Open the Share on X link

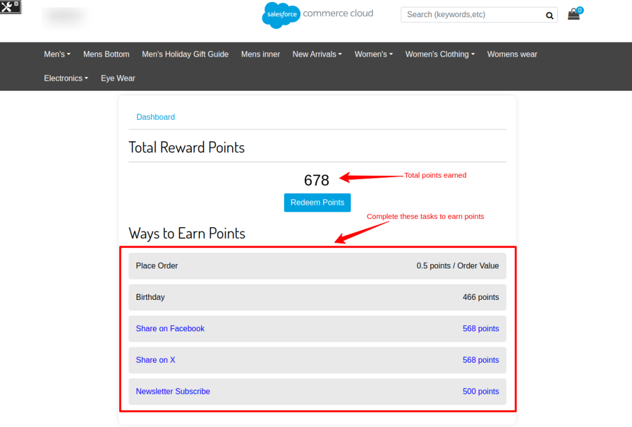[156, 360]
